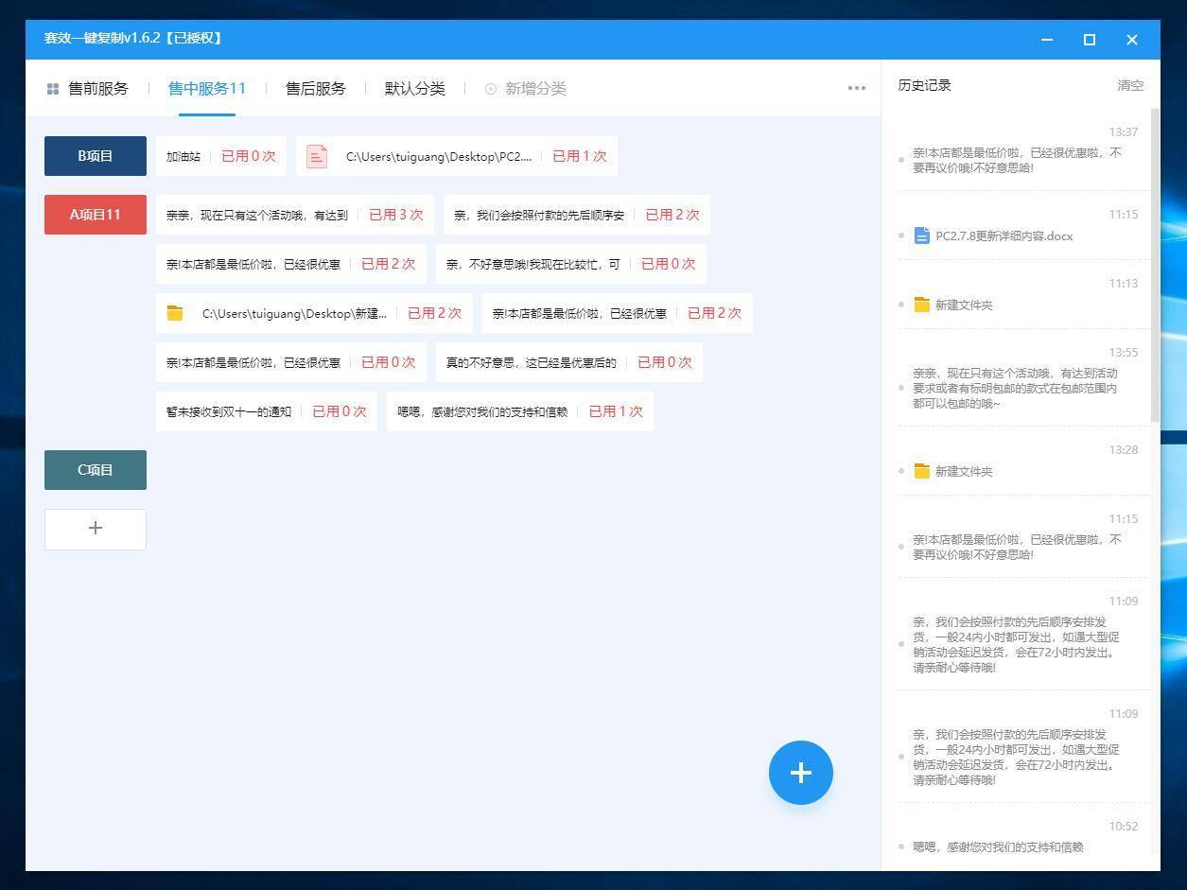Maximize the 赛效一键复制 window
The width and height of the screenshot is (1187, 890).
1090,40
